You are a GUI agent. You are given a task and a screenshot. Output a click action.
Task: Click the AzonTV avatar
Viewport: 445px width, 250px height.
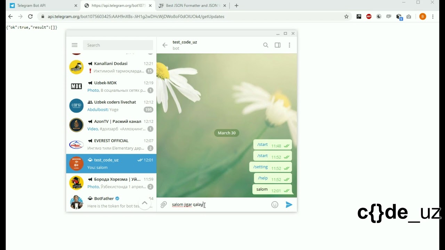coord(76,125)
